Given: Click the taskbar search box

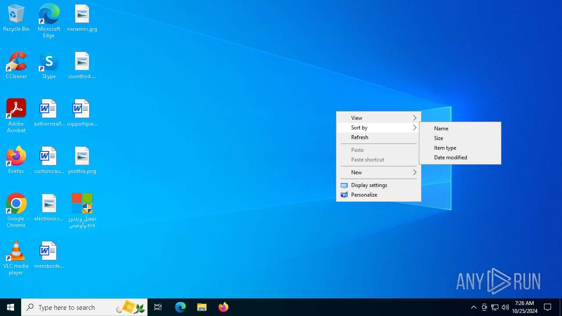Looking at the screenshot, I should [x=84, y=307].
